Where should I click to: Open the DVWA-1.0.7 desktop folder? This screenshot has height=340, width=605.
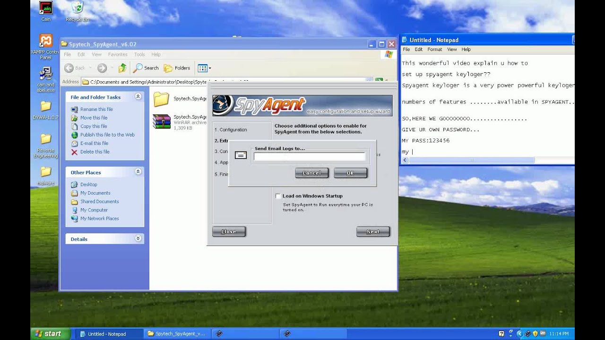click(46, 110)
